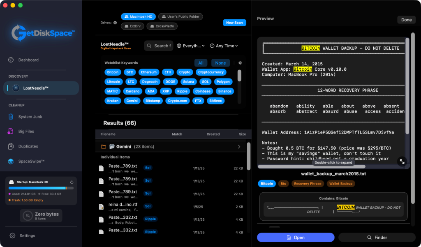Sort results by Match column

[177, 134]
